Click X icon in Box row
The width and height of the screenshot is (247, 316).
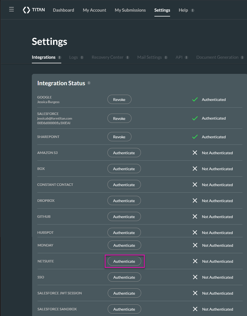[195, 169]
